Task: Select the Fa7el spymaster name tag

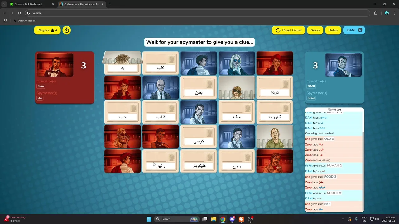Action: (x=311, y=98)
